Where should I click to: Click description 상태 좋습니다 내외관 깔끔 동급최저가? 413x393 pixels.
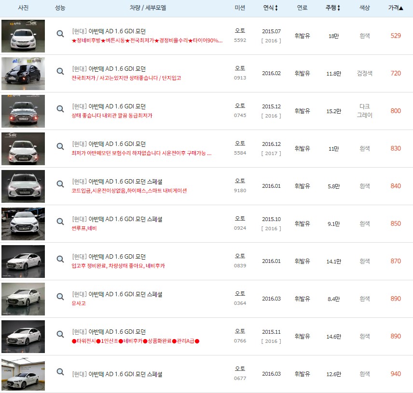(x=112, y=116)
